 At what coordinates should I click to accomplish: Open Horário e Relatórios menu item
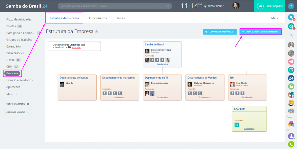[19, 80]
